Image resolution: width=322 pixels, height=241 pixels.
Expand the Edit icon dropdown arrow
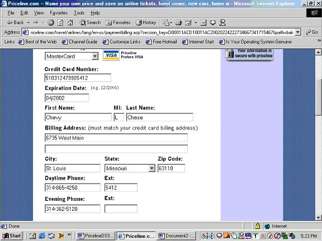click(x=196, y=22)
